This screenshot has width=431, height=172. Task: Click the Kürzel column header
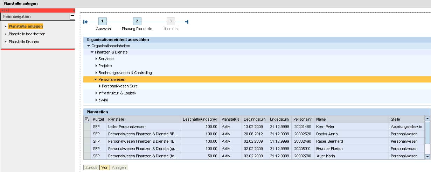(98, 119)
